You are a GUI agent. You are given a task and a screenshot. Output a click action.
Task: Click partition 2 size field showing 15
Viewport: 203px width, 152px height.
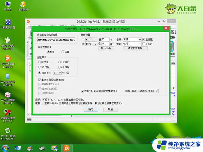click(x=105, y=44)
